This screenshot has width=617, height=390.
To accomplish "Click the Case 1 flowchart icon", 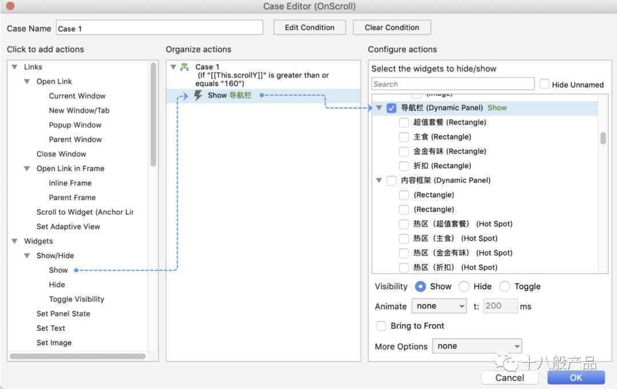I will coord(184,67).
